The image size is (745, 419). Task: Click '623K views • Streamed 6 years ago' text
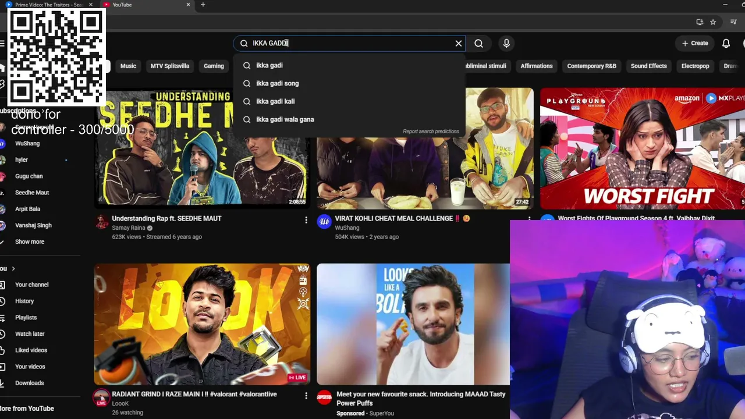tap(157, 237)
